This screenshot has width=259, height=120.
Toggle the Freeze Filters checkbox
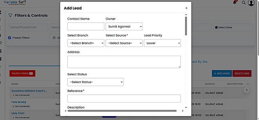[x=9, y=38]
